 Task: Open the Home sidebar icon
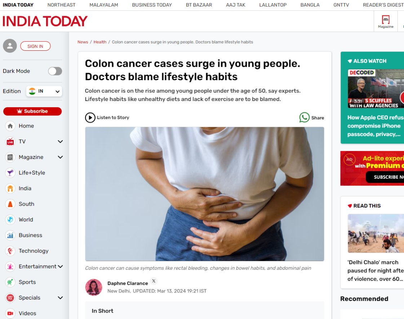pyautogui.click(x=10, y=126)
